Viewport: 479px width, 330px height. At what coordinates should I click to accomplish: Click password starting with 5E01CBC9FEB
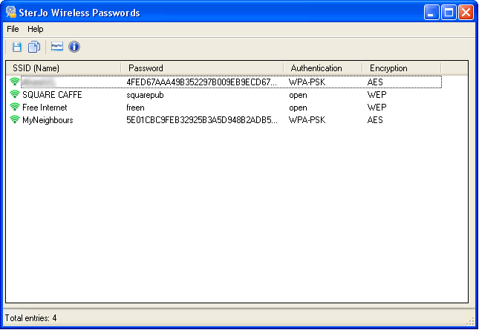(x=202, y=120)
